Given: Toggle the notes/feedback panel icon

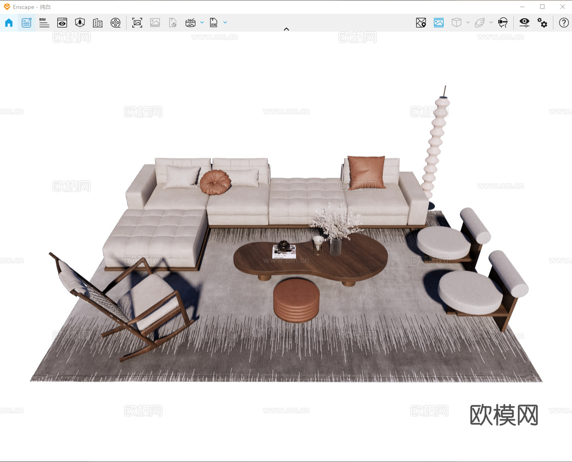Looking at the screenshot, I should coord(27,23).
